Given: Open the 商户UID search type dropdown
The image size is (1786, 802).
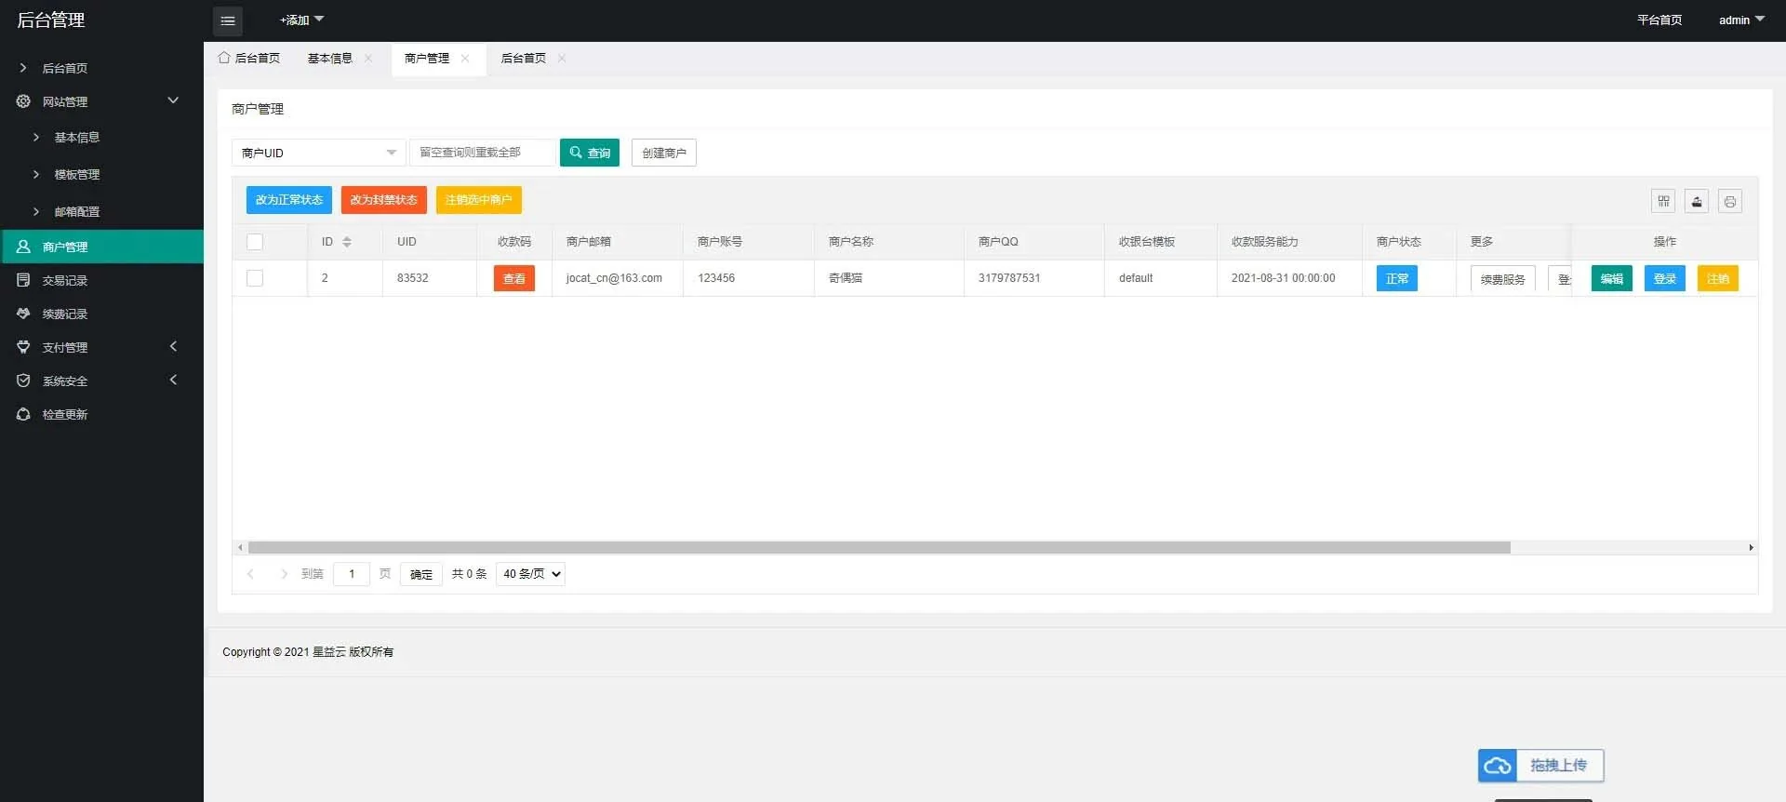Looking at the screenshot, I should click(x=317, y=153).
